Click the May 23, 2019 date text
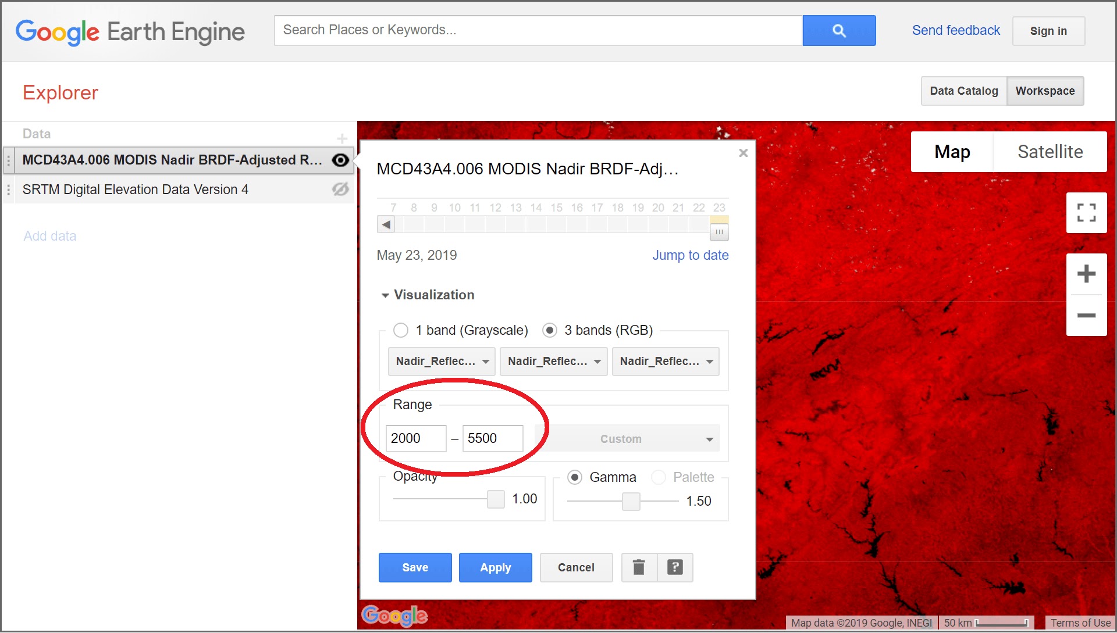1117x633 pixels. [x=417, y=256]
